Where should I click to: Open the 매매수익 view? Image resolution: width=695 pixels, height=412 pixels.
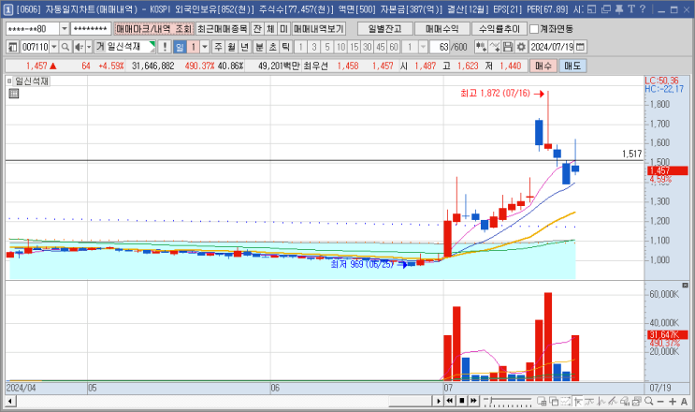(442, 29)
